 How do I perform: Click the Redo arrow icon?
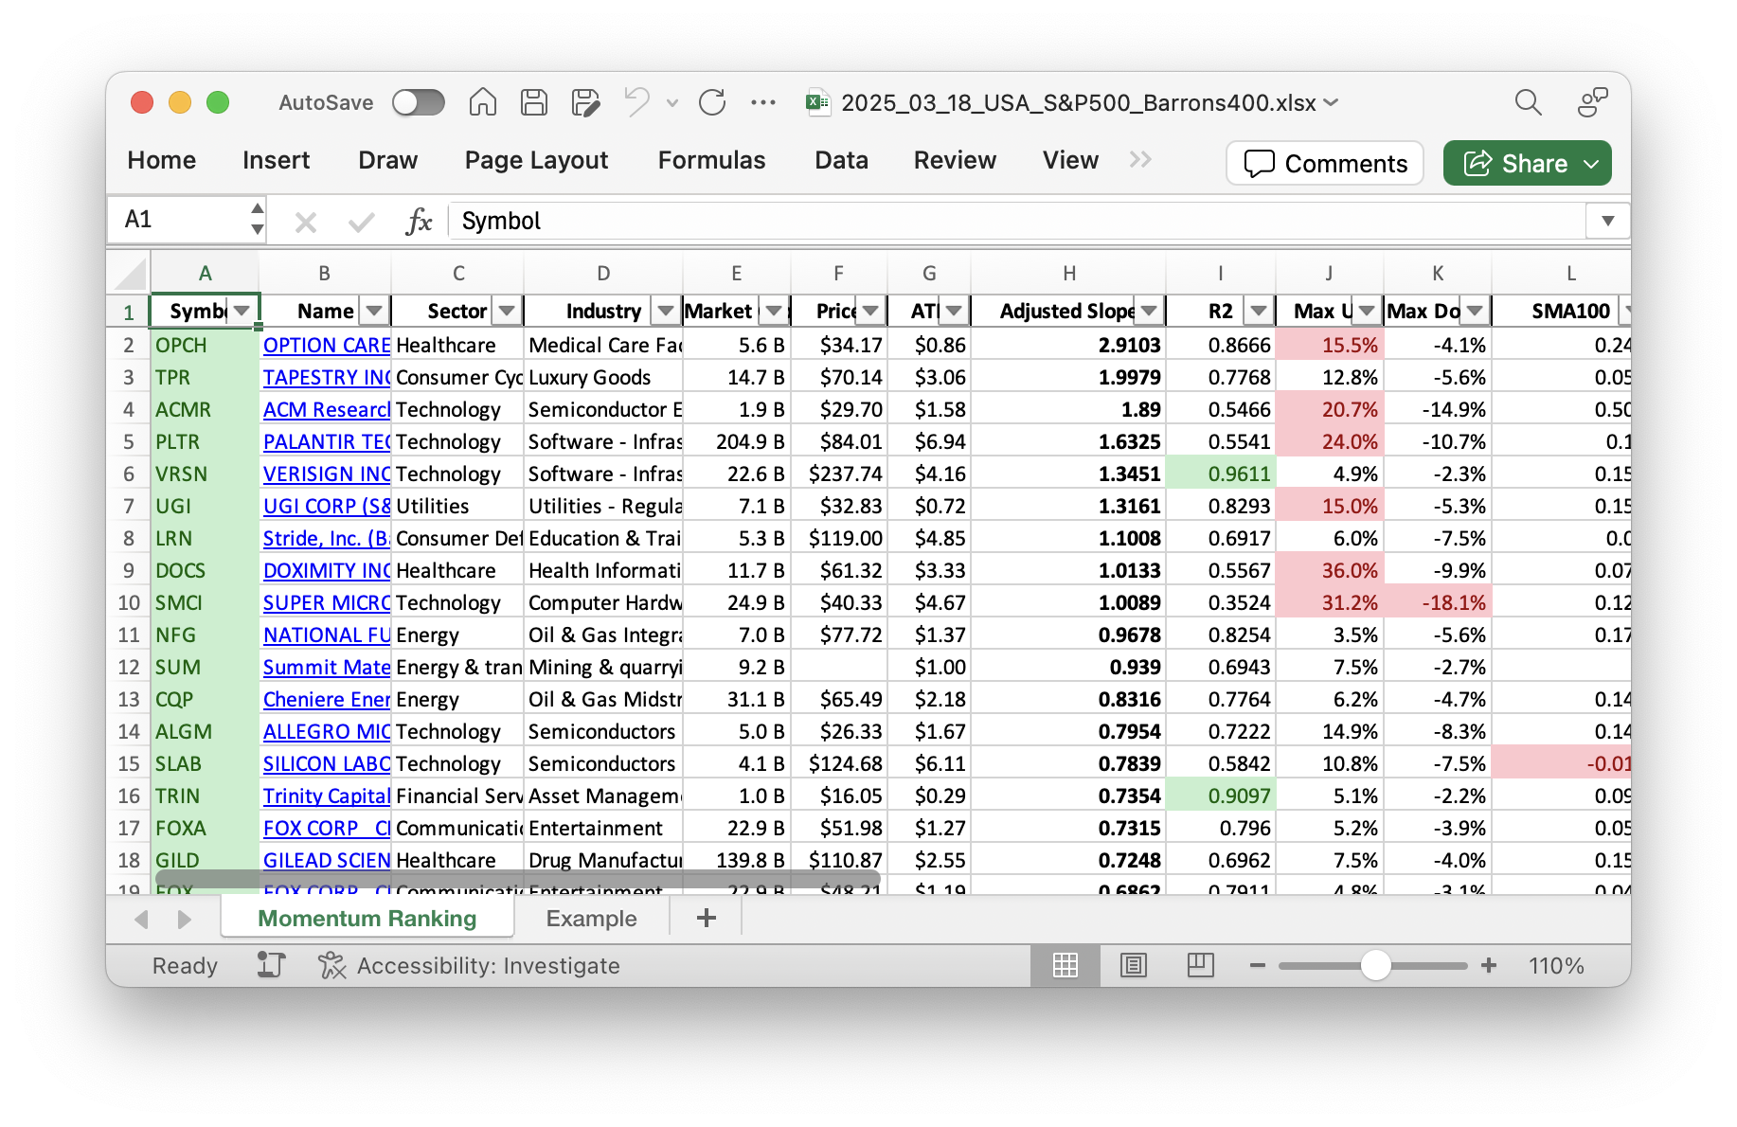coord(711,102)
